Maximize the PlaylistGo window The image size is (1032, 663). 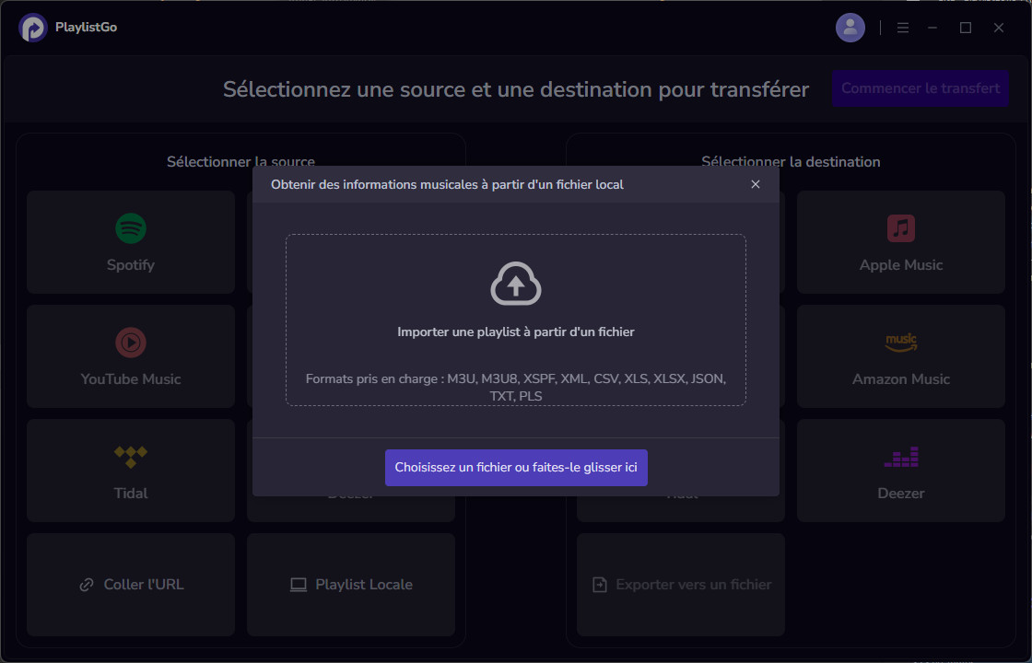tap(966, 28)
